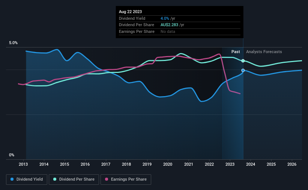308x190 pixels.
Task: Click the AU$2.283 dividend per share value
Action: [169, 25]
